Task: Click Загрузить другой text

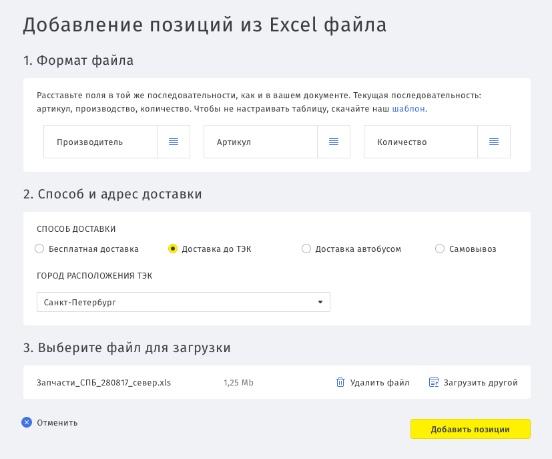Action: [481, 383]
